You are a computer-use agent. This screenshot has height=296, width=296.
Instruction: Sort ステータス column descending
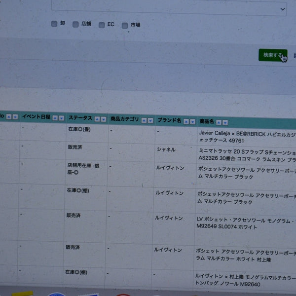pos(104,119)
